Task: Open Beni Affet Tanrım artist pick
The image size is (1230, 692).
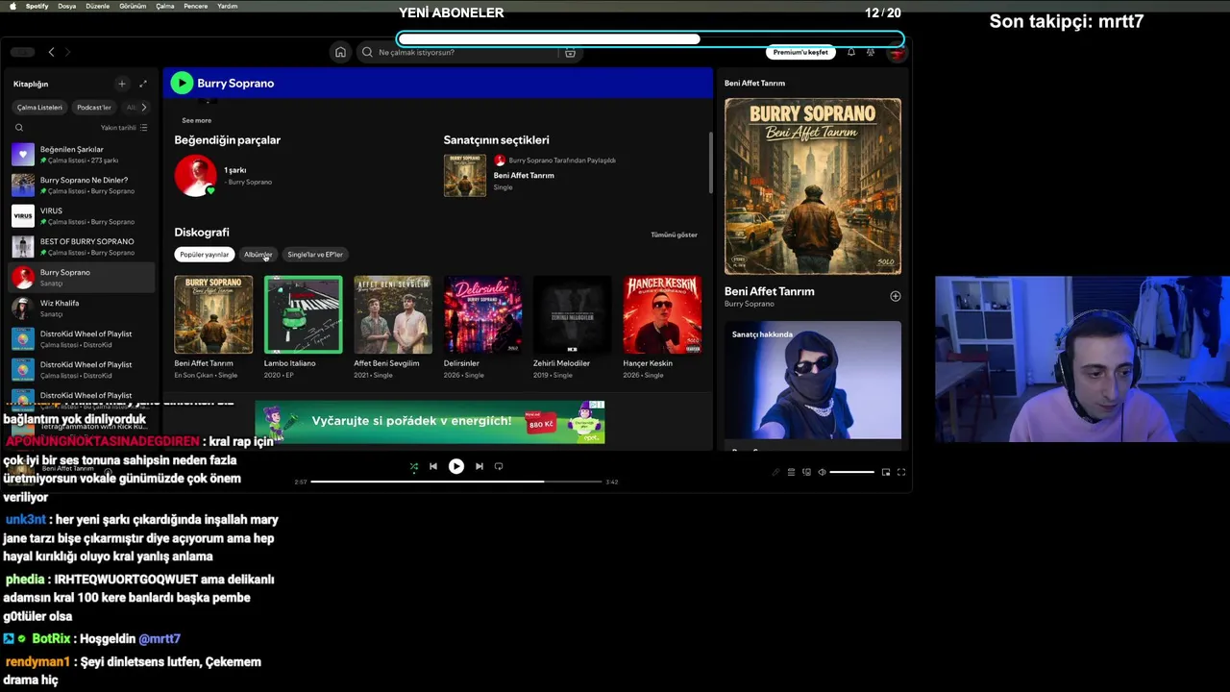Action: [x=524, y=176]
